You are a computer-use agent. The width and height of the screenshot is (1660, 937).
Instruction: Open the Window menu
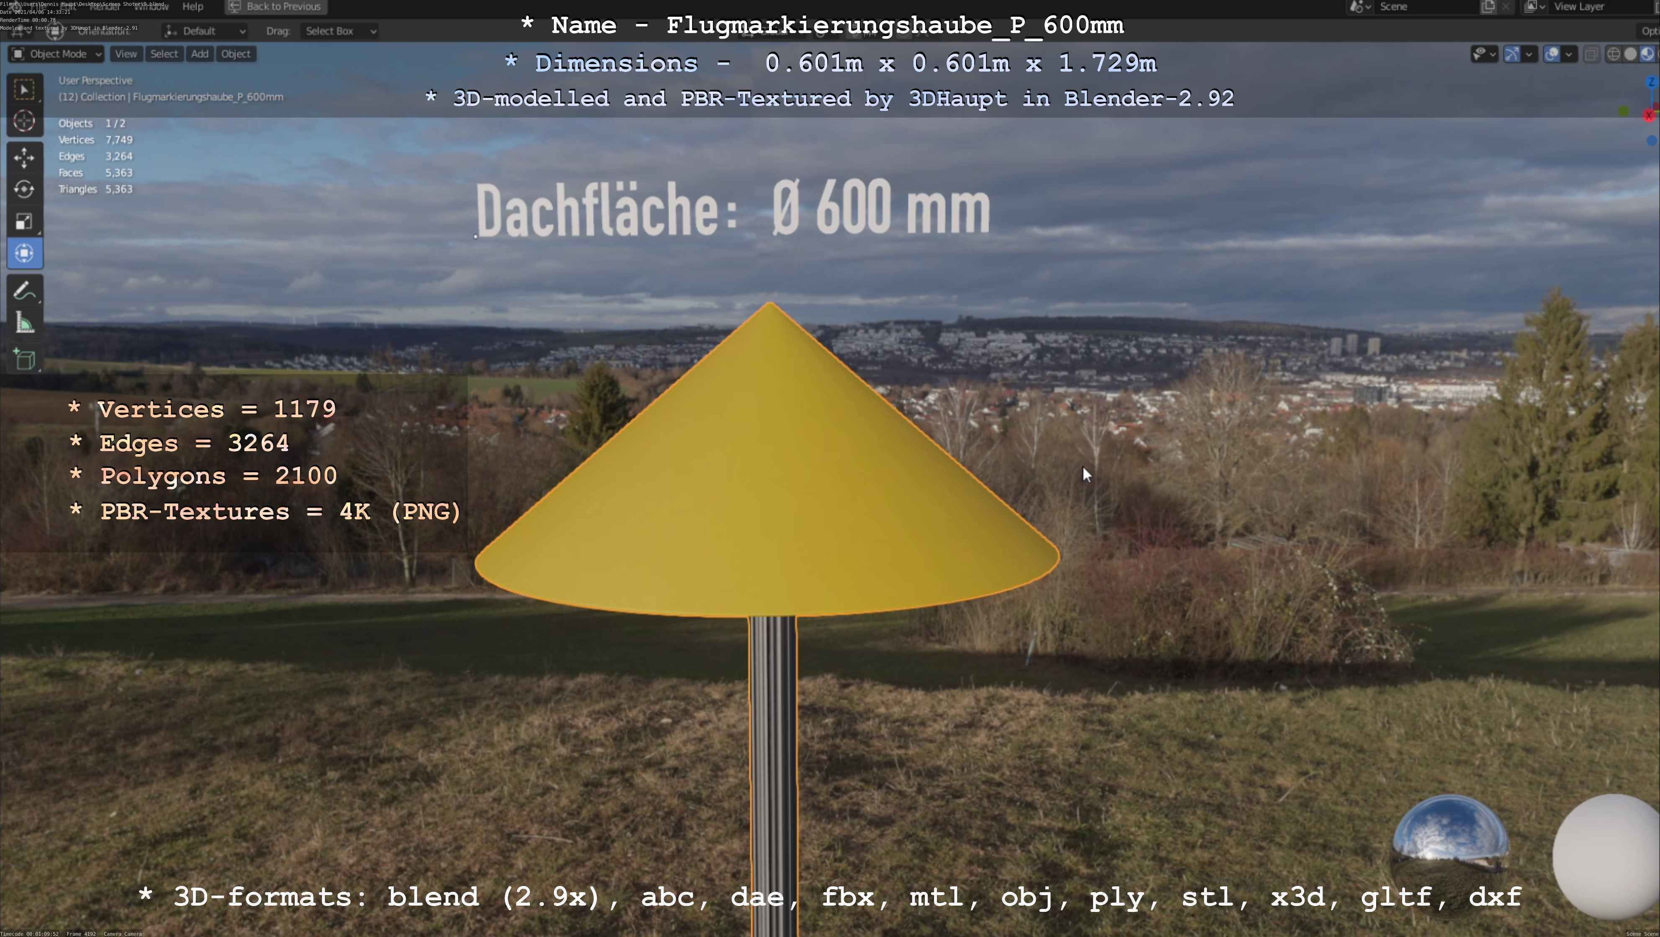pyautogui.click(x=151, y=6)
